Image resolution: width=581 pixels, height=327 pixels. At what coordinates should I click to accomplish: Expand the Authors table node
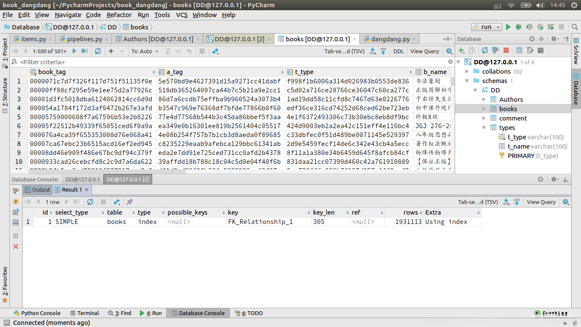pyautogui.click(x=484, y=100)
